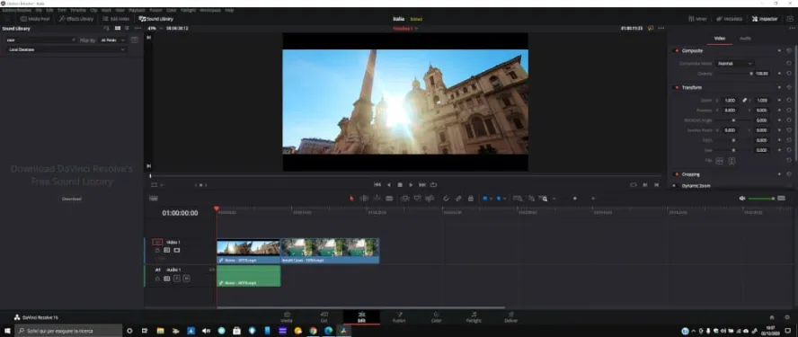The image size is (798, 337).
Task: Toggle timeline Snapping magnet icon
Action: tap(447, 199)
